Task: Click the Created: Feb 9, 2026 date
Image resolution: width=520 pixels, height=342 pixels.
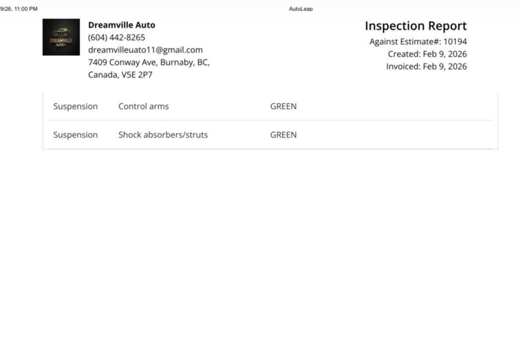Action: click(427, 54)
